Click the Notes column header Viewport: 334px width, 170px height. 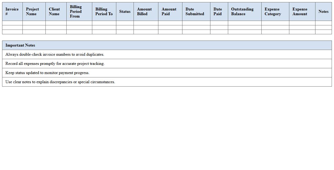tap(323, 11)
